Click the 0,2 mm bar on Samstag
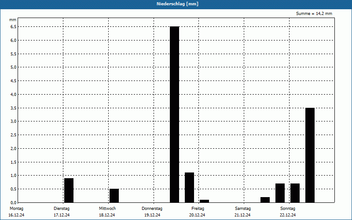The image size is (352, 220). 265,200
